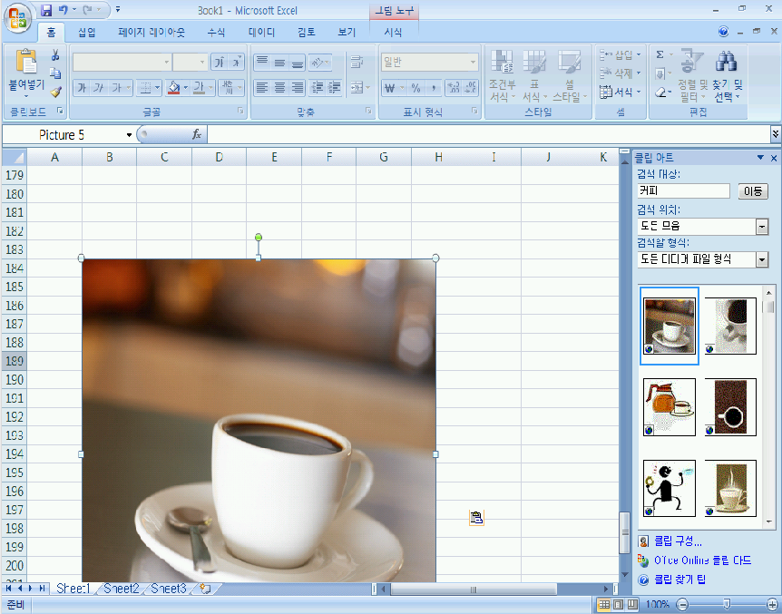The height and width of the screenshot is (614, 782).
Task: Select the font color button
Action: [199, 88]
